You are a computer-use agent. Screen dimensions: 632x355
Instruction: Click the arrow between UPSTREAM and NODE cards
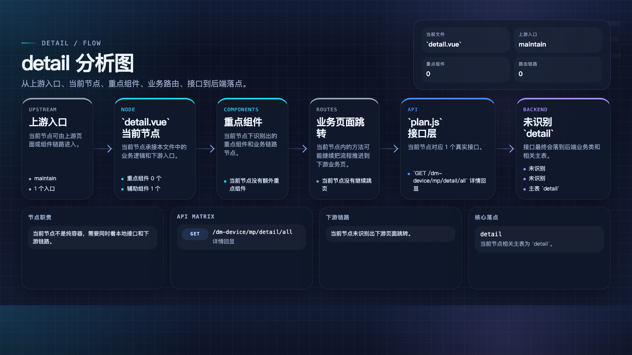click(103, 149)
